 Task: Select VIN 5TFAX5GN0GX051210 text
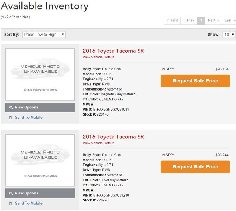pyautogui.click(x=111, y=195)
